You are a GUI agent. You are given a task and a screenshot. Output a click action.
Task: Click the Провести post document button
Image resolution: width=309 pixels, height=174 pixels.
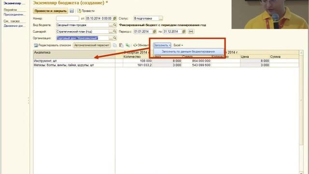(x=86, y=11)
